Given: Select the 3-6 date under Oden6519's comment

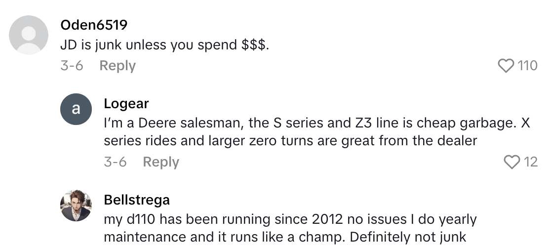Looking at the screenshot, I should pos(72,66).
